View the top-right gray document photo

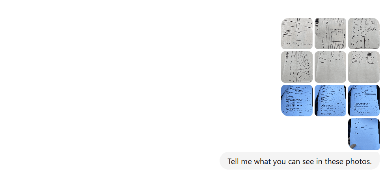[x=364, y=33]
